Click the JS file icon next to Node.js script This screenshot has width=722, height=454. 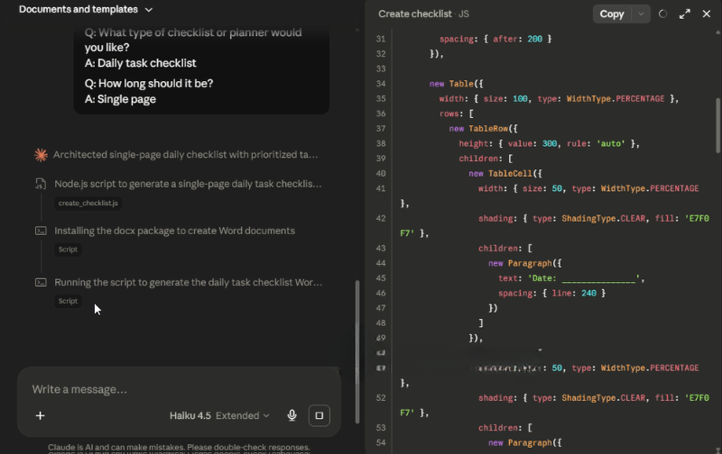[41, 184]
